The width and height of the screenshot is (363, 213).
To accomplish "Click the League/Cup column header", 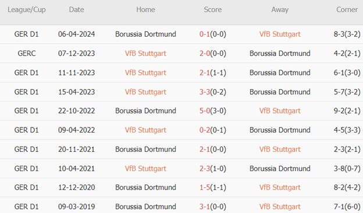I will click(27, 10).
